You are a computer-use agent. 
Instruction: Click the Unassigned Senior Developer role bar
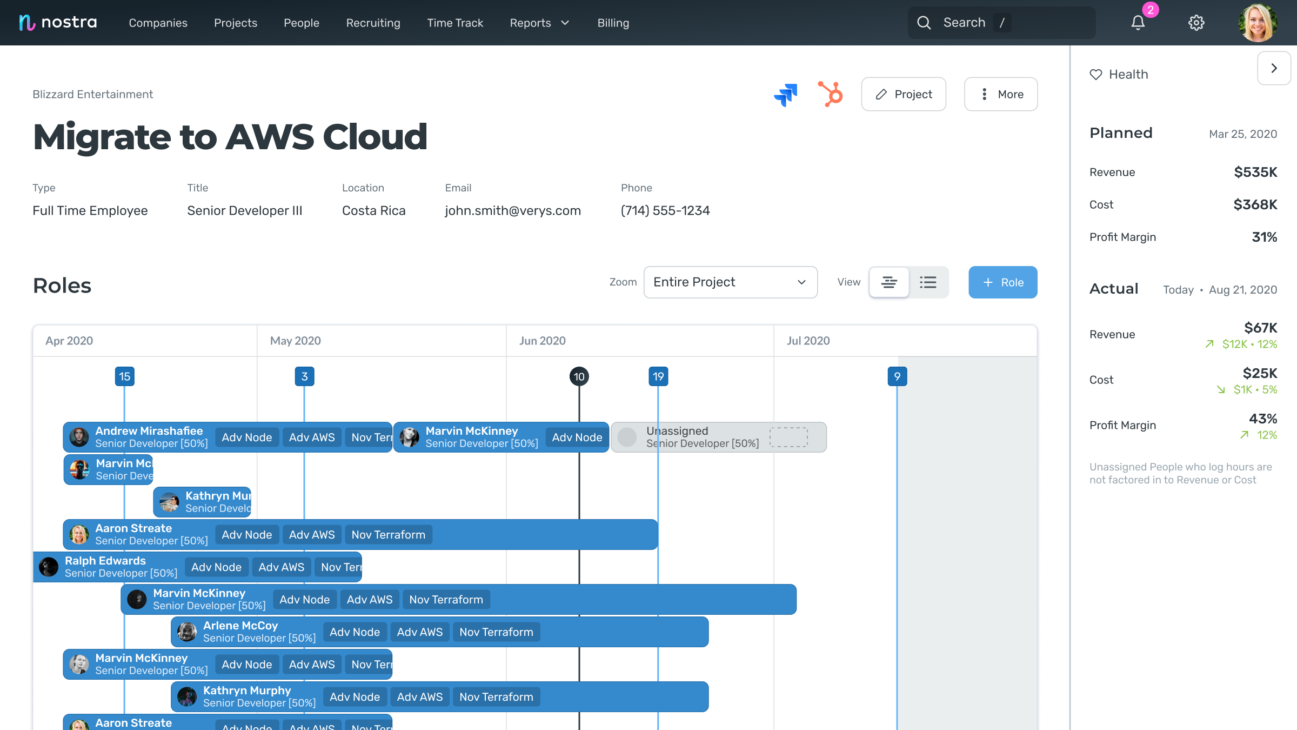point(718,437)
